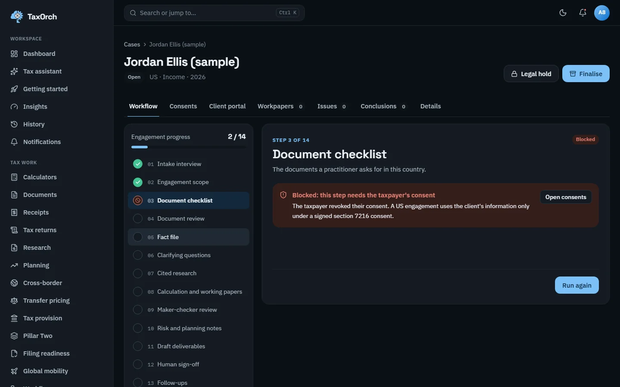Open the Client portal tab

tap(227, 106)
